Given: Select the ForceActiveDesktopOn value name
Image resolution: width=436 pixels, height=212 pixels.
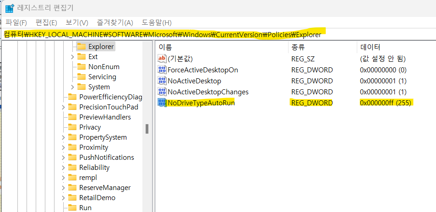Looking at the screenshot, I should tap(203, 70).
